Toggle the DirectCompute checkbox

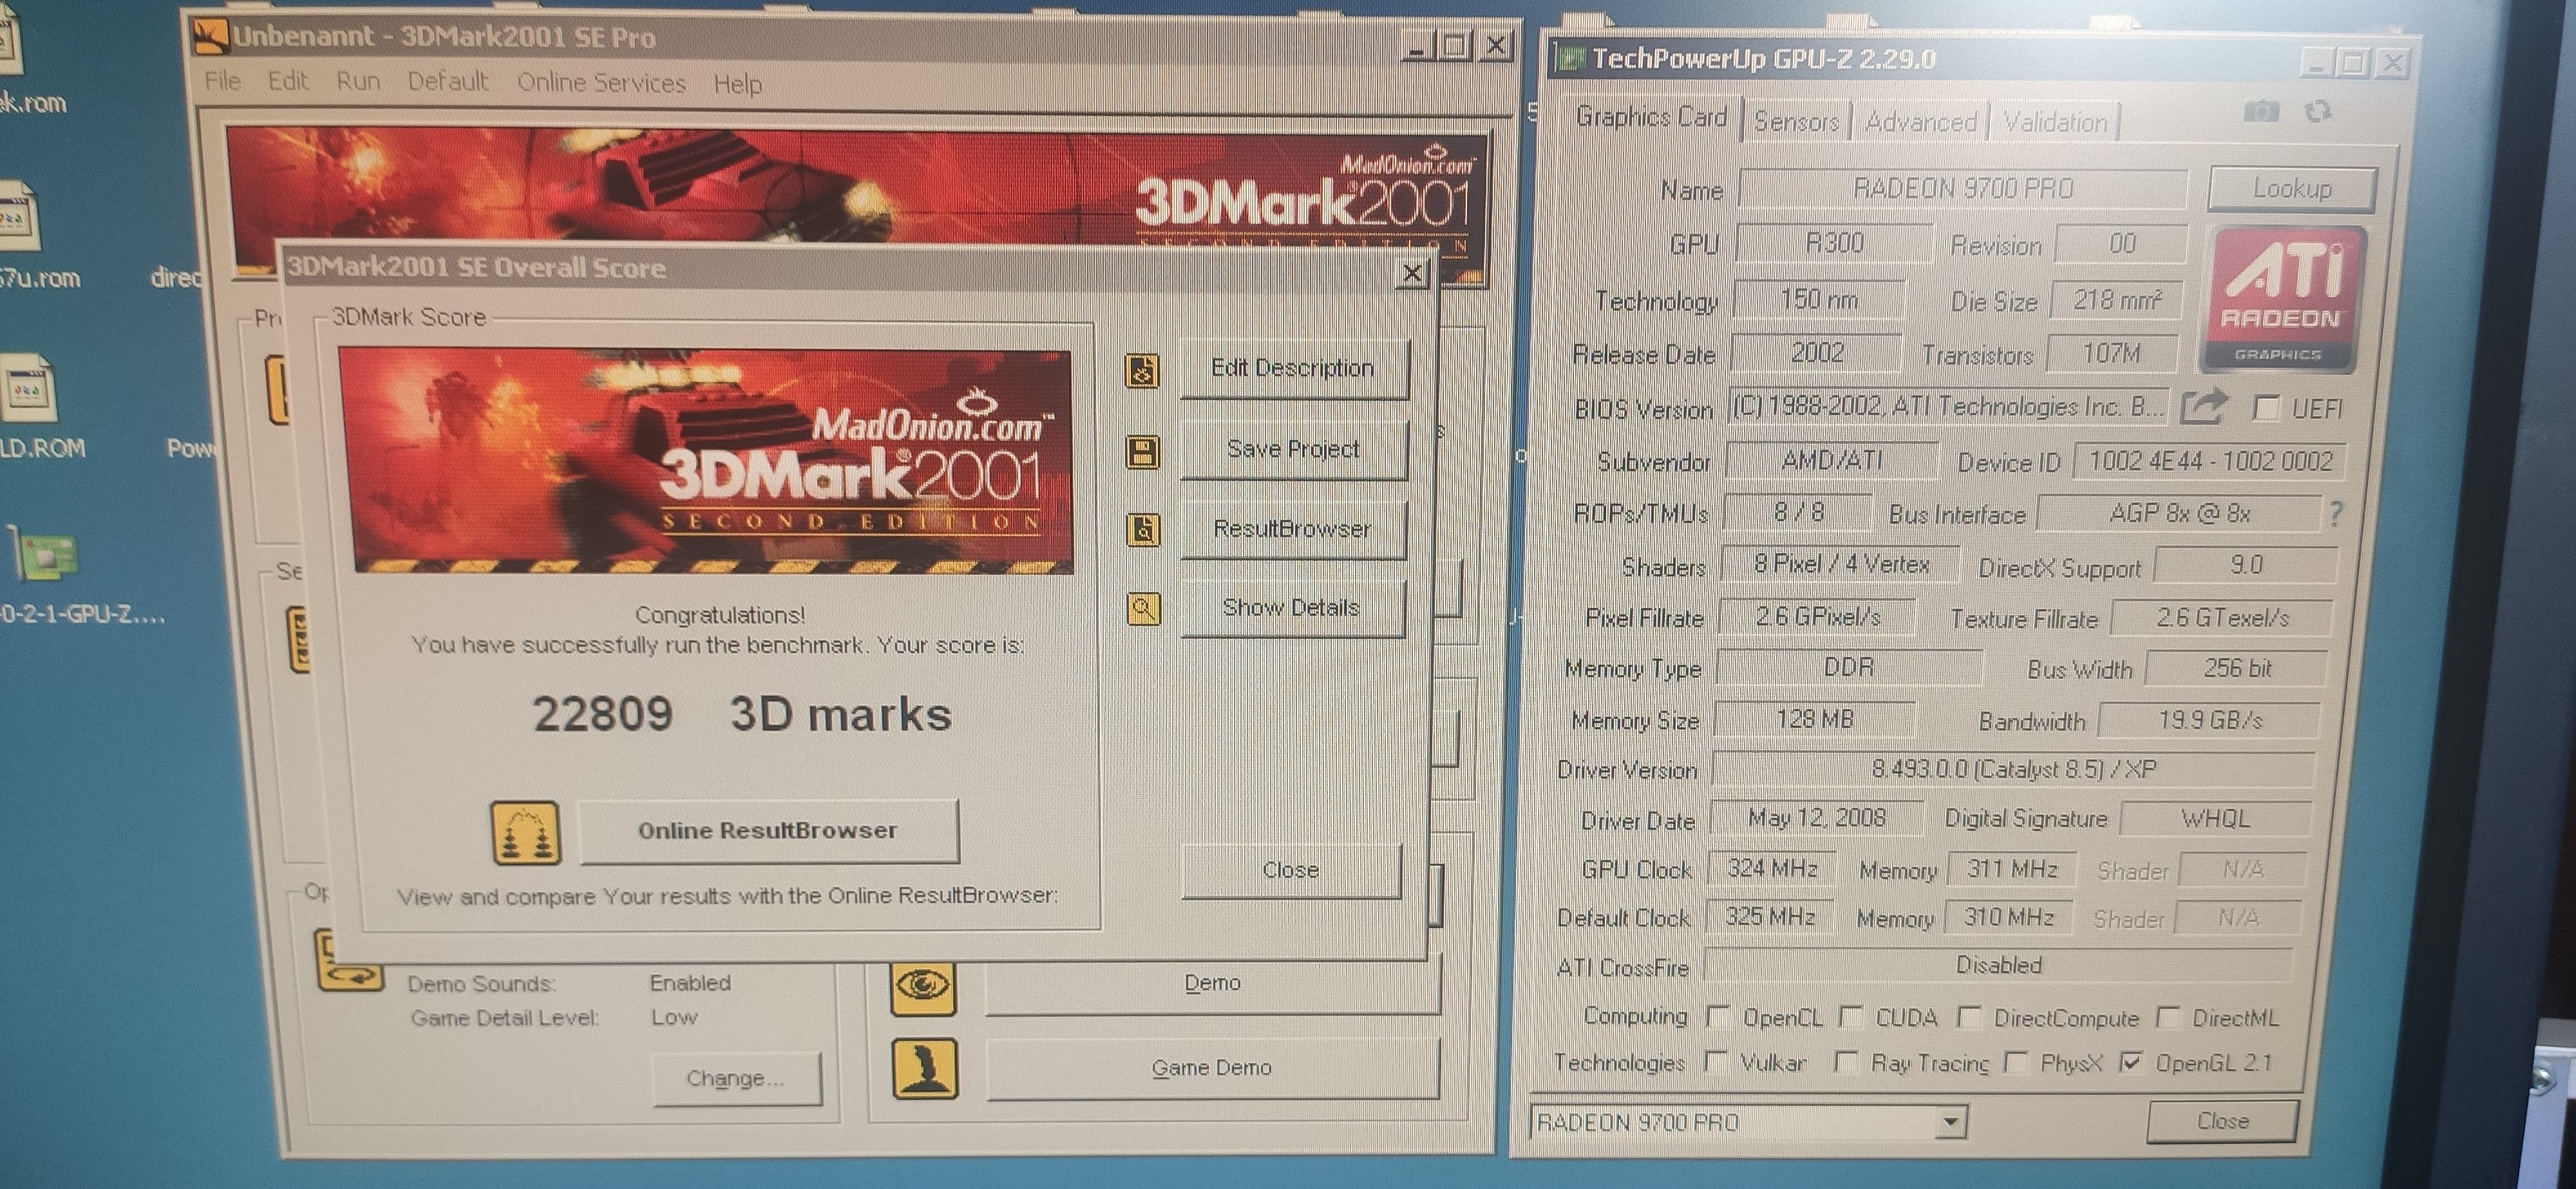1969,1018
